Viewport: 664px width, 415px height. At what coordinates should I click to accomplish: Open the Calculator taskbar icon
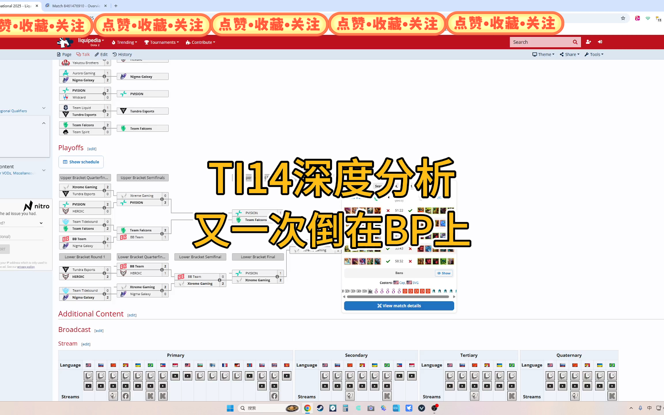[x=345, y=408]
